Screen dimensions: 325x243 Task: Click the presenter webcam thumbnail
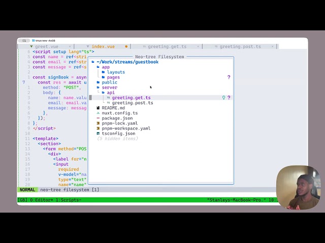[x=299, y=187]
